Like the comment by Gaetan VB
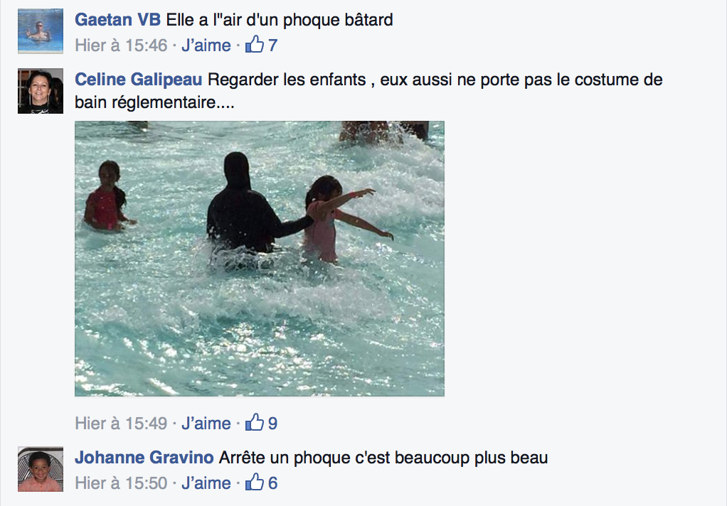 click(206, 45)
